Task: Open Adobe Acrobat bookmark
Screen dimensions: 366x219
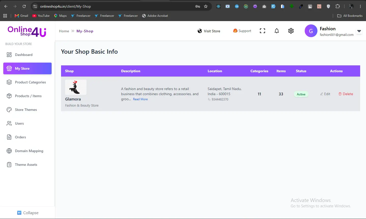Action: (155, 16)
